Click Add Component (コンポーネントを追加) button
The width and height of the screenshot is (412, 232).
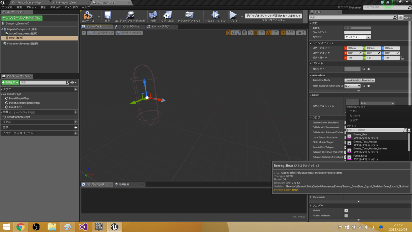coord(22,18)
